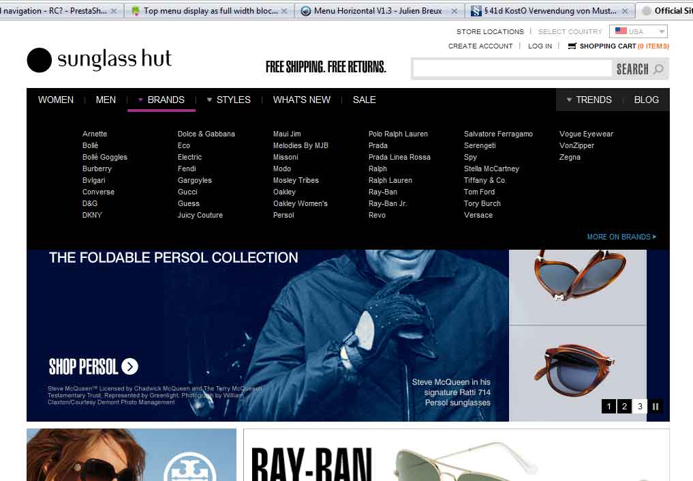Select the Vogue Eyewear brand link
Image resolution: width=693 pixels, height=481 pixels.
586,134
